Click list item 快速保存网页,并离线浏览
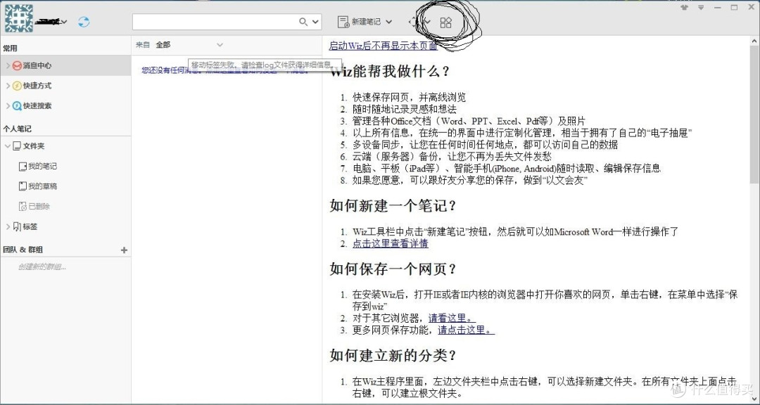This screenshot has height=405, width=760. point(409,97)
